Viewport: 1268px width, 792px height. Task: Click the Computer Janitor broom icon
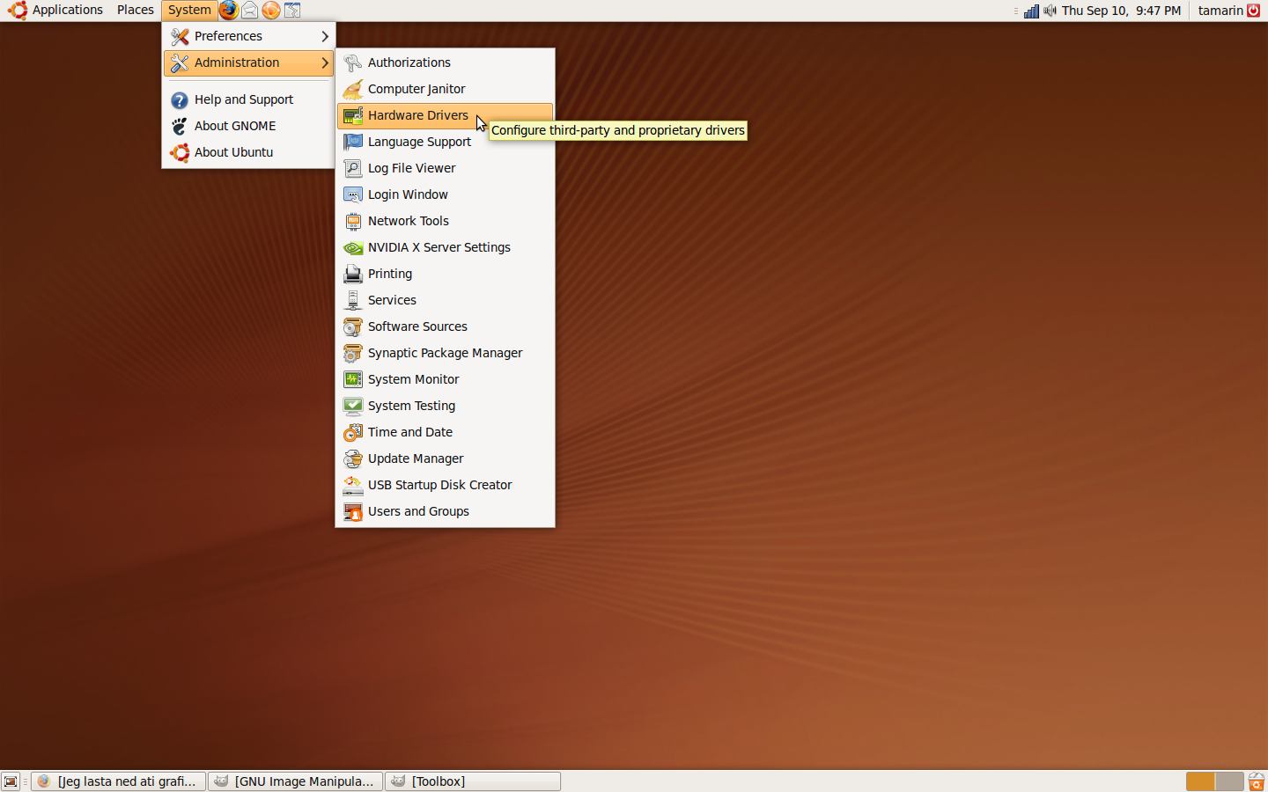(x=352, y=89)
